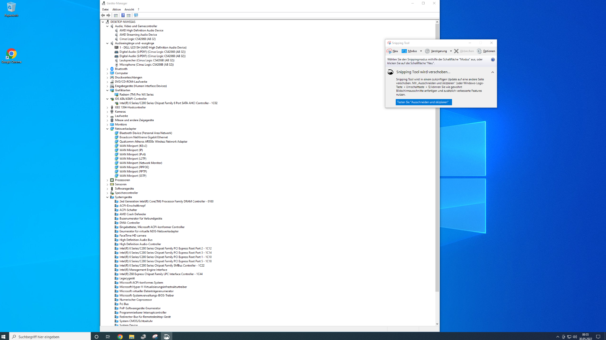The image size is (606, 340).
Task: Click the vertical scrollbar down arrow
Action: pyautogui.click(x=437, y=324)
